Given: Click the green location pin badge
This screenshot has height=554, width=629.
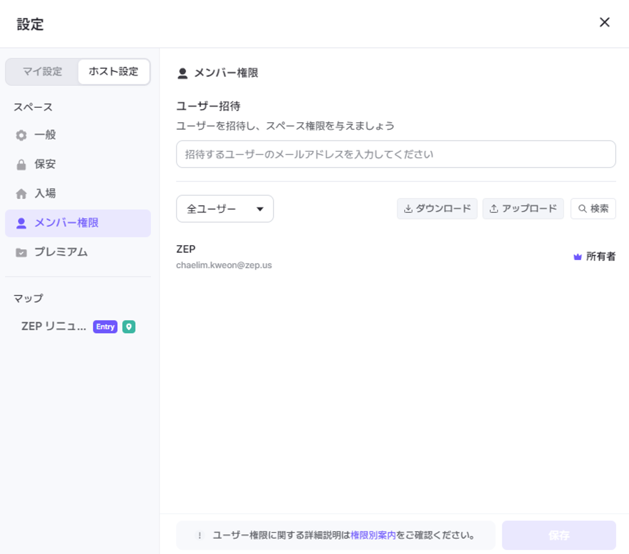Looking at the screenshot, I should point(129,327).
